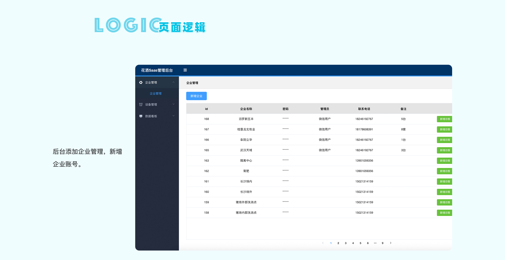Select the 花洒Saas管理后台 title in header

(x=157, y=70)
